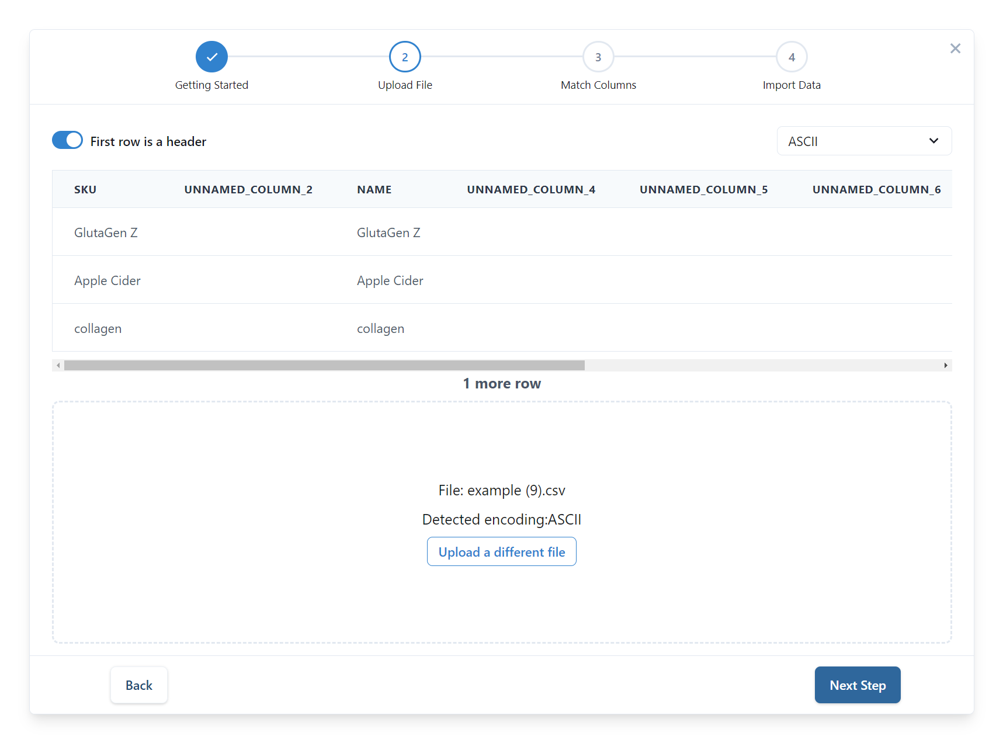Viewport: 1003px width, 743px height.
Task: Click the Upload File step label
Action: tap(405, 85)
